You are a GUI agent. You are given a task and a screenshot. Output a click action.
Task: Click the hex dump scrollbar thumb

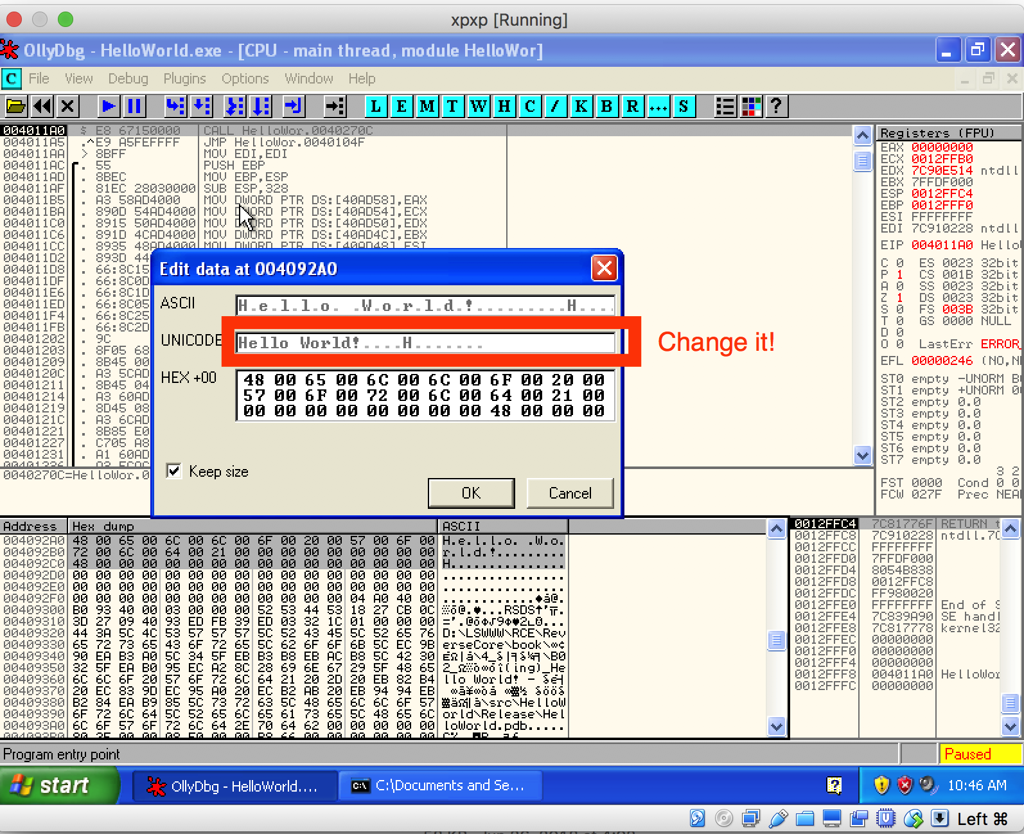(777, 640)
